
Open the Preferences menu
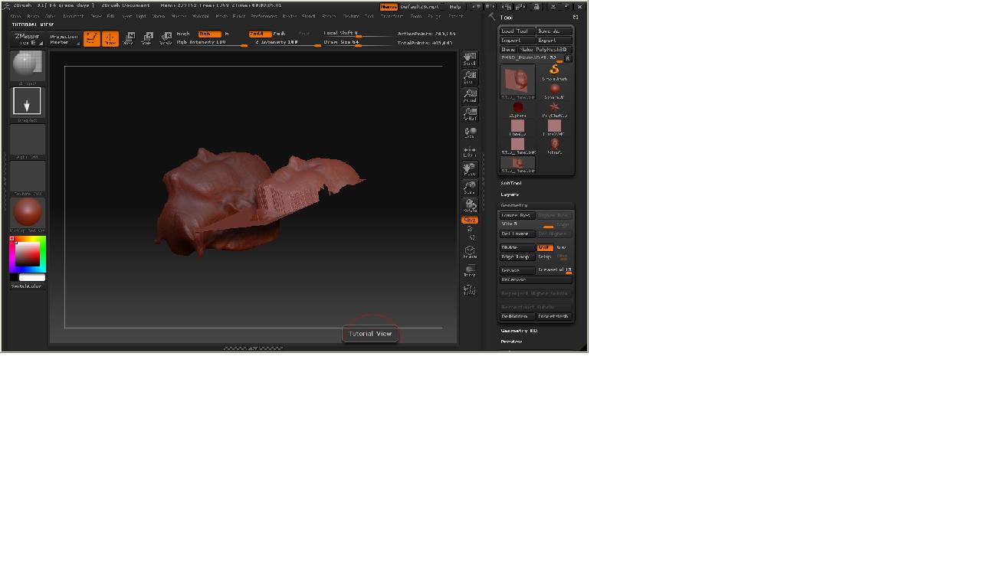coord(265,16)
